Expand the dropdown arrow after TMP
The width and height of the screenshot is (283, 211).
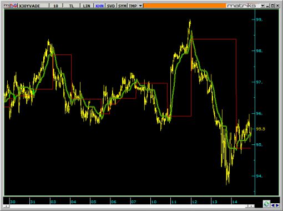140,6
